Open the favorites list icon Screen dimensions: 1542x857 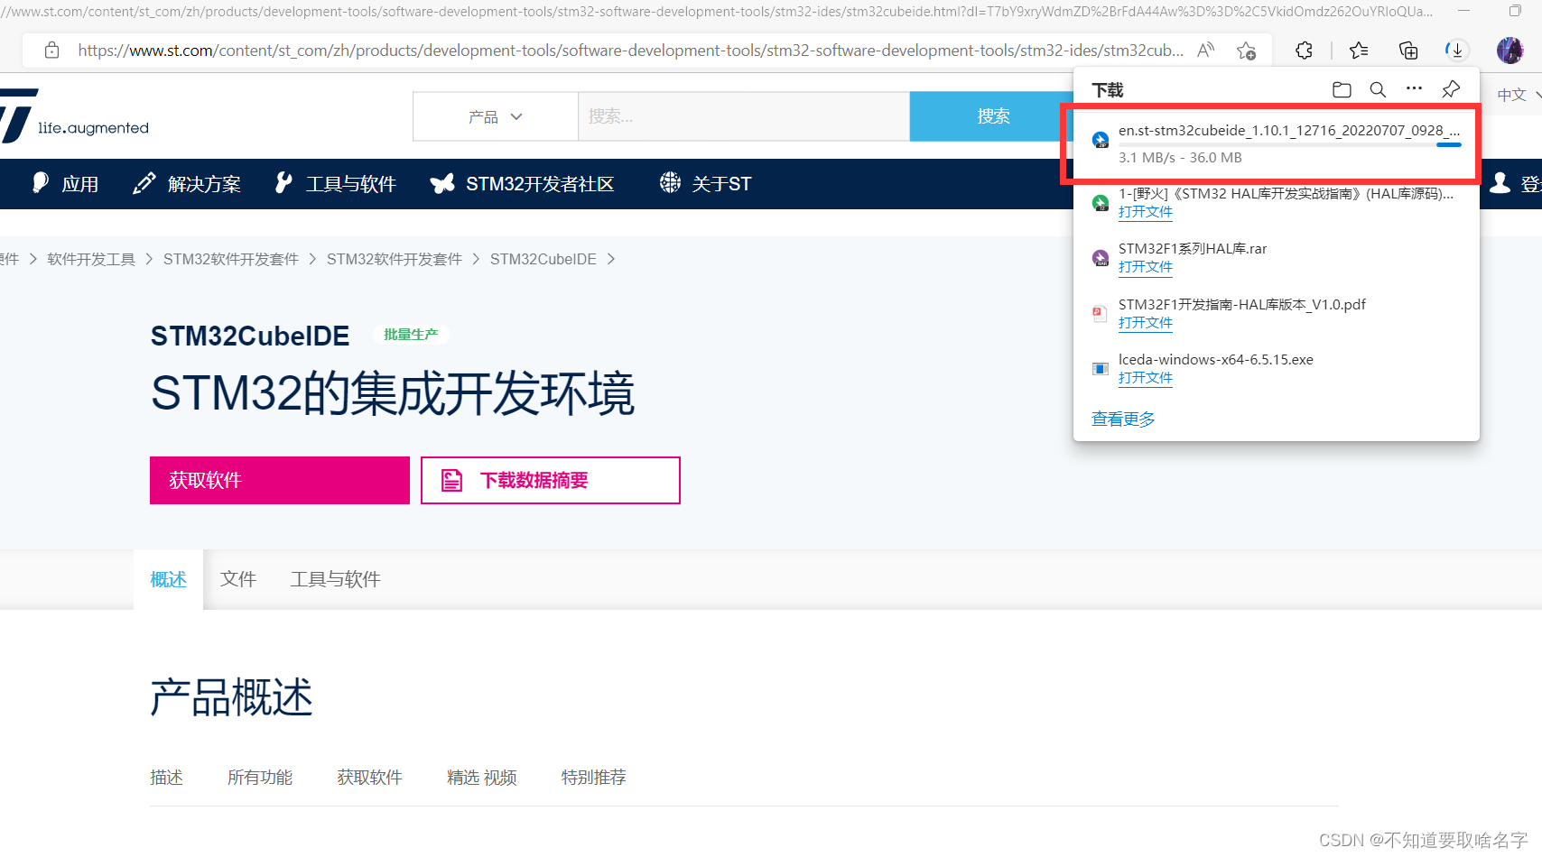tap(1359, 51)
